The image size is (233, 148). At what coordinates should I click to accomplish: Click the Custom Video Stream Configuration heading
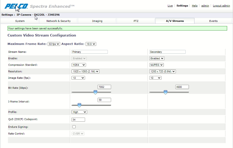click(x=42, y=35)
